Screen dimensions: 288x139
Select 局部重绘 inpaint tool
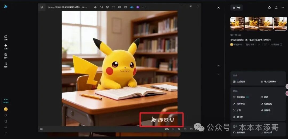pos(266,104)
